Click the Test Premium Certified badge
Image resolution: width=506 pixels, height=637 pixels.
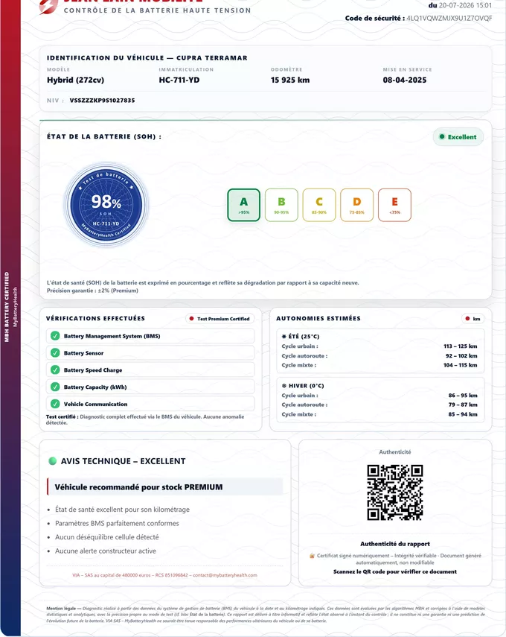220,319
